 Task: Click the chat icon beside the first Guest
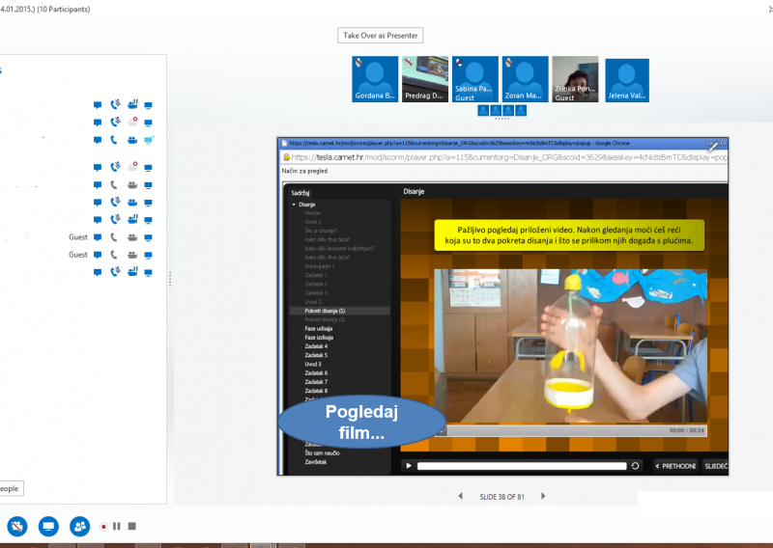(x=98, y=237)
